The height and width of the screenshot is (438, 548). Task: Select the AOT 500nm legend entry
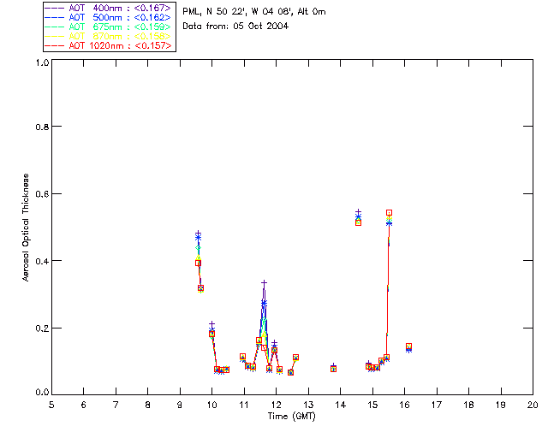click(118, 17)
